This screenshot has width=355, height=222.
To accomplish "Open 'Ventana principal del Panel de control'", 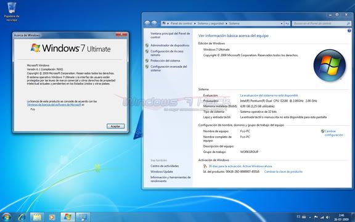I will [x=170, y=35].
